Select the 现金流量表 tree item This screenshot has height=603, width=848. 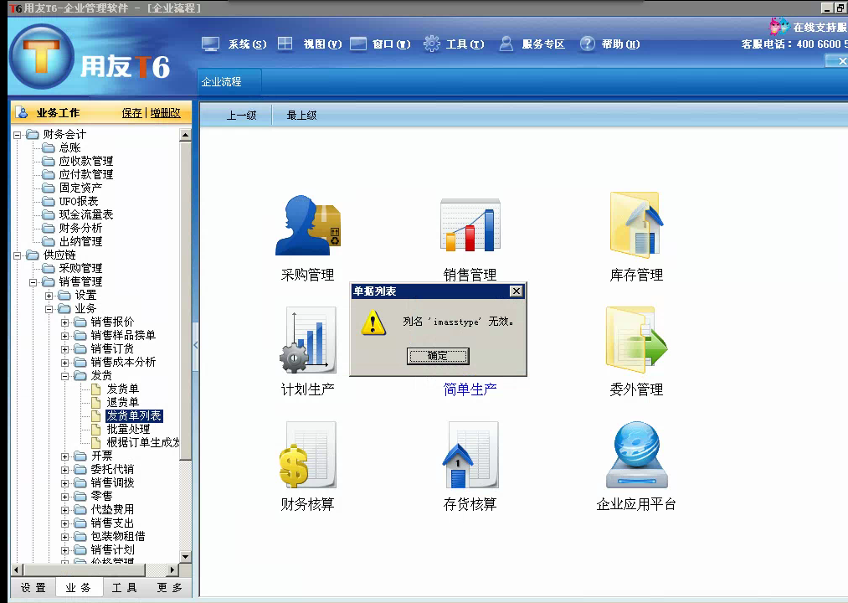tap(86, 215)
